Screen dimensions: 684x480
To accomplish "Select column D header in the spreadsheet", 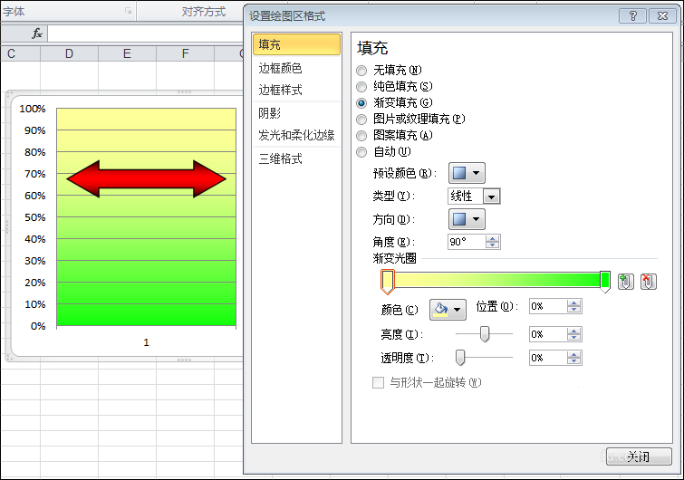I will (69, 53).
